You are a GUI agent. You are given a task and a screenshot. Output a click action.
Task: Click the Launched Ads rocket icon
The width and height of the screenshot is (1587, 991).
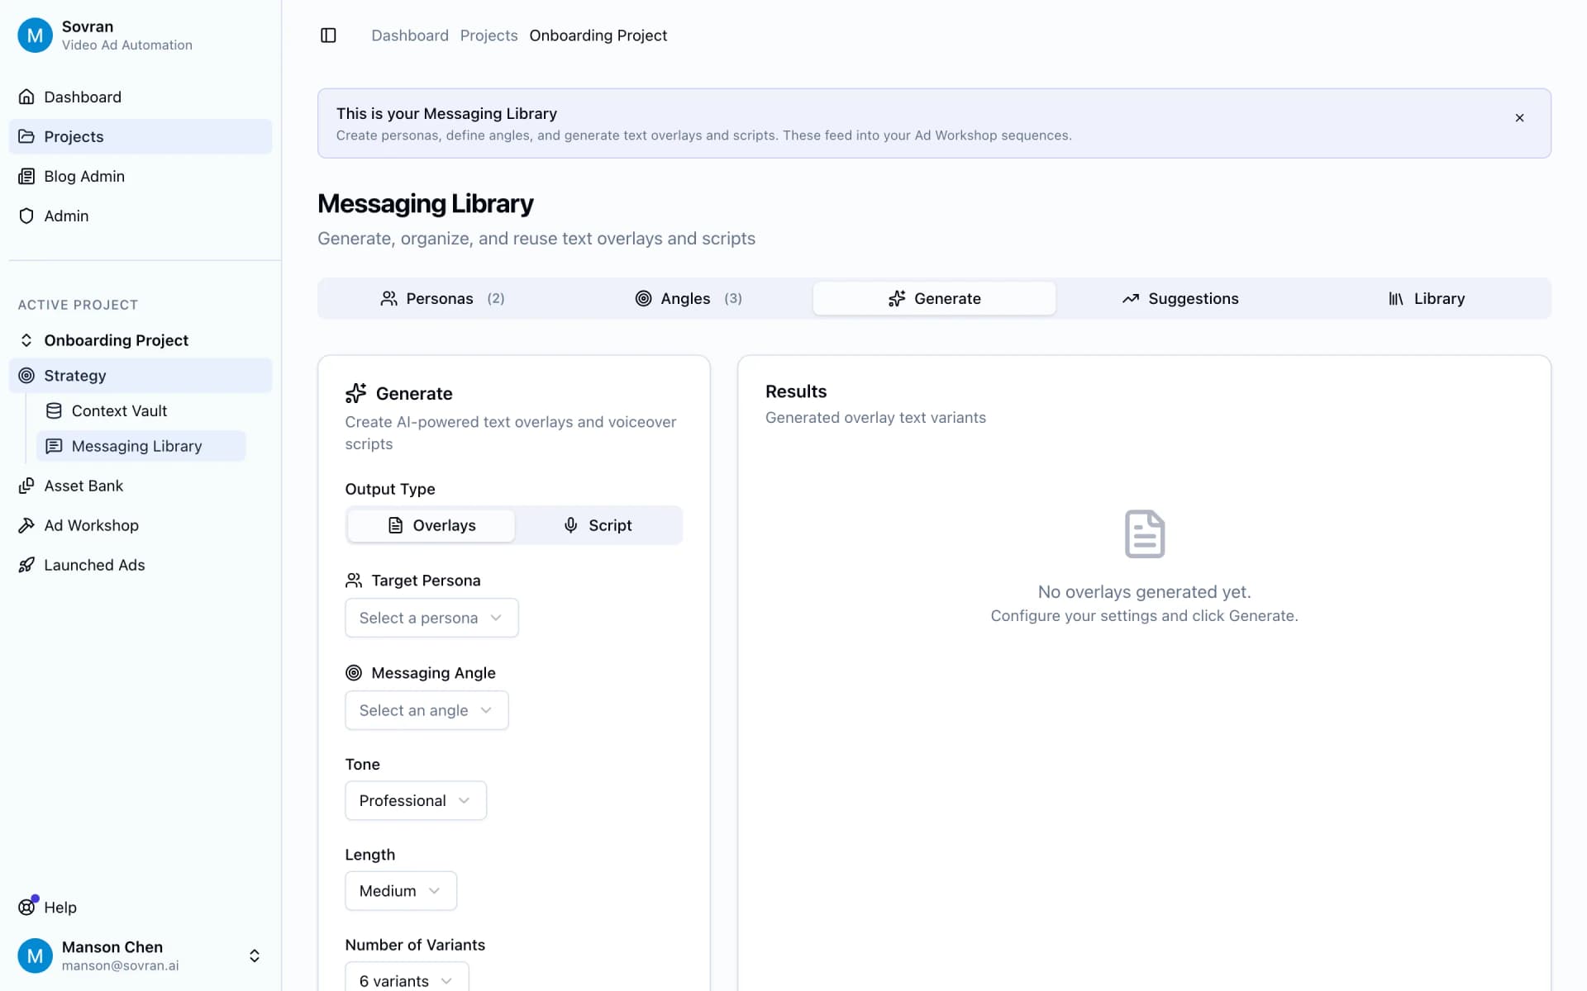coord(27,565)
